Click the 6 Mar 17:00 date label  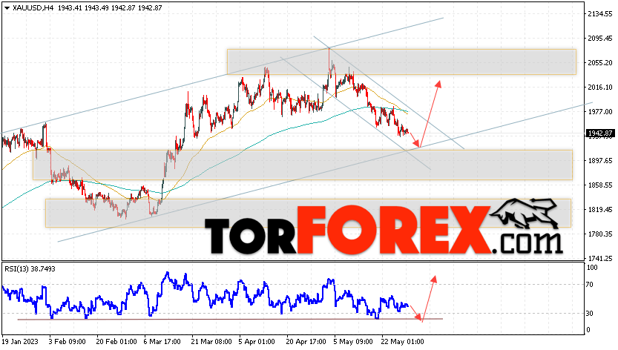point(162,341)
